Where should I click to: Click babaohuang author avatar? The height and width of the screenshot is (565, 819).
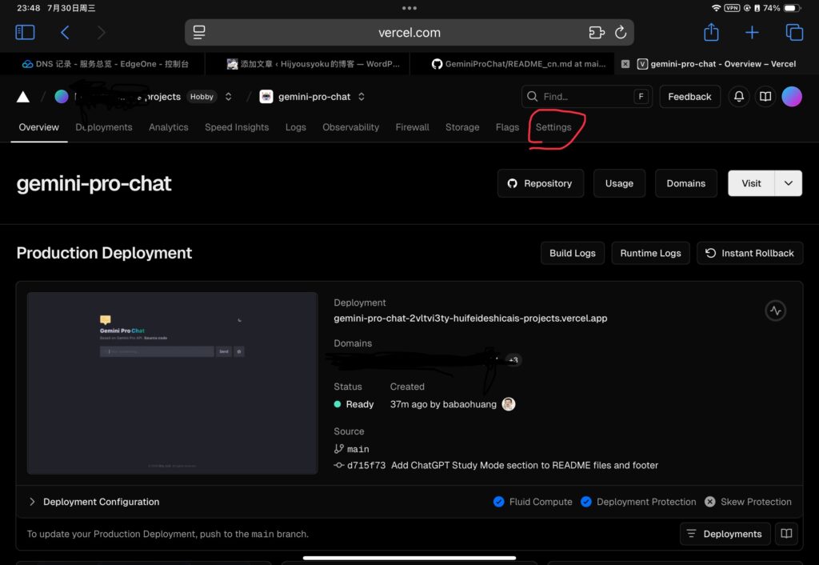(508, 404)
